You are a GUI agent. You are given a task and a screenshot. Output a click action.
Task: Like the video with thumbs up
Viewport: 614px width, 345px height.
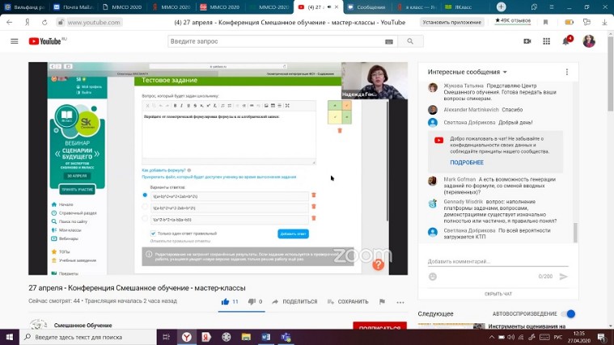pos(226,301)
